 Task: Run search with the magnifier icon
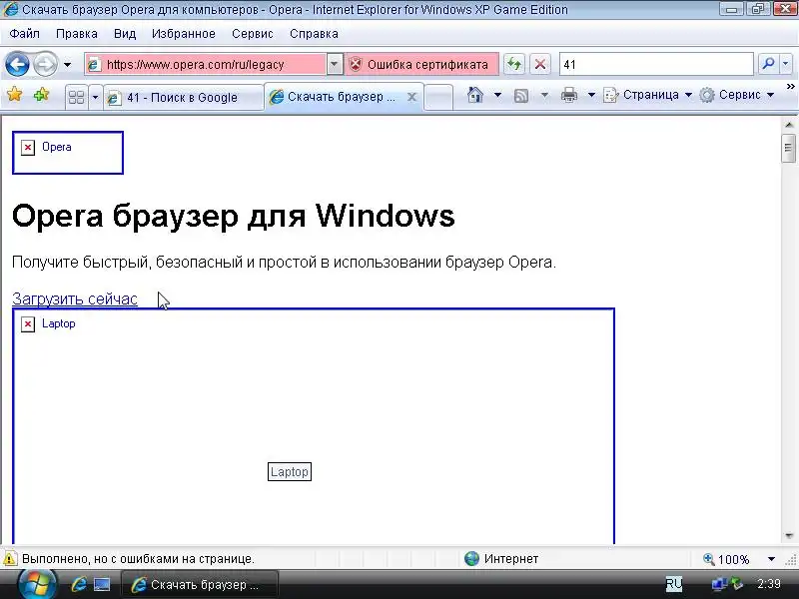click(768, 64)
